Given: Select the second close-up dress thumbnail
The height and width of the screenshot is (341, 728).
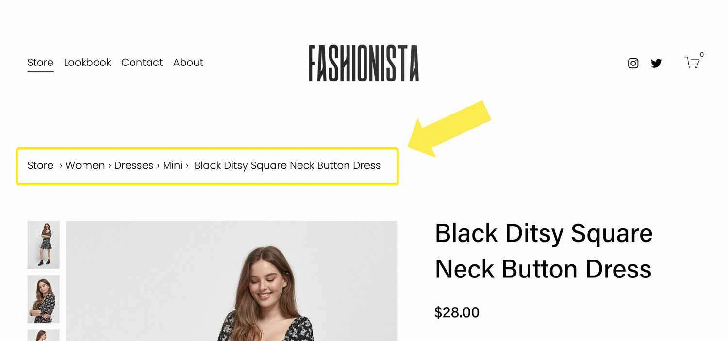Looking at the screenshot, I should [44, 299].
